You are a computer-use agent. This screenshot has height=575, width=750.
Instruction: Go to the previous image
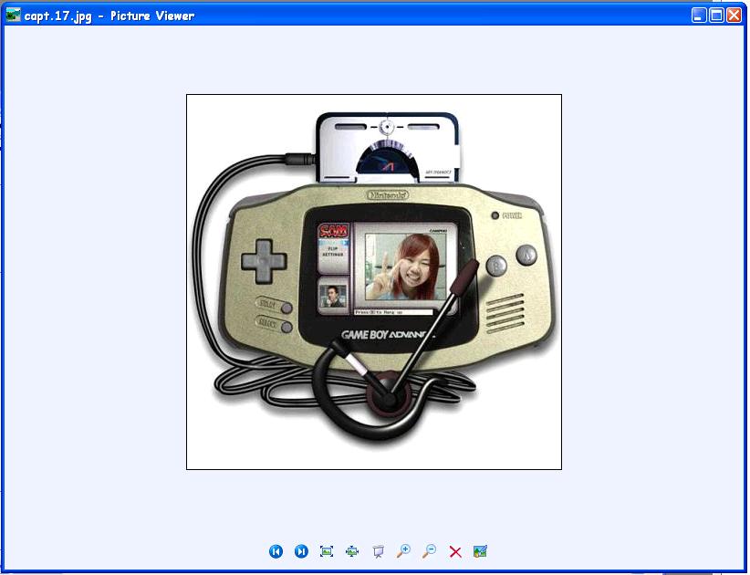276,551
